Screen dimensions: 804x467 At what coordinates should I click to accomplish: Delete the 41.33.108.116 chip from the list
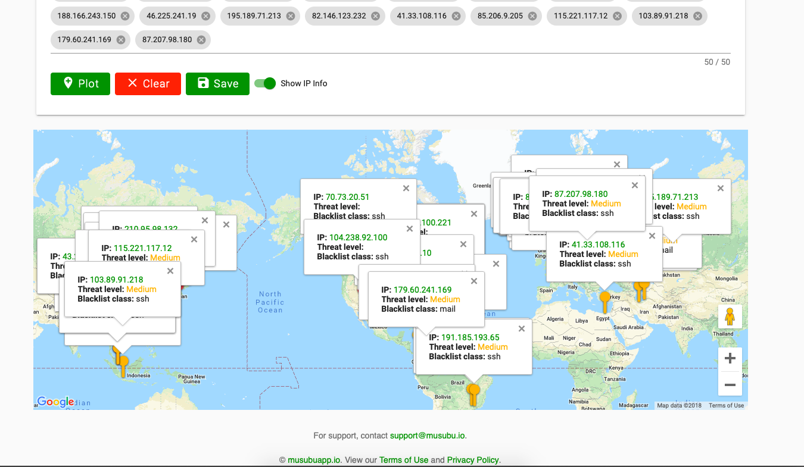click(456, 16)
